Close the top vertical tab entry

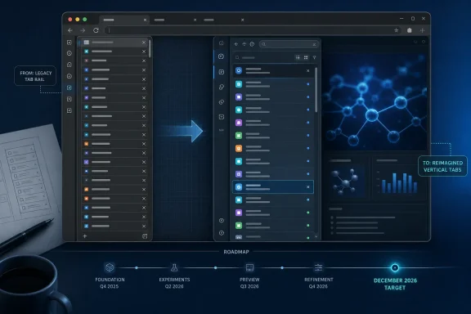coord(308,70)
